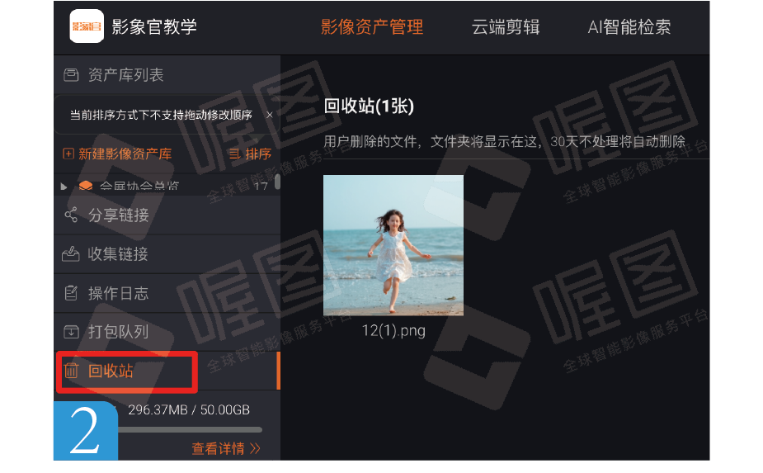The width and height of the screenshot is (763, 473).
Task: Open the 排序 sort dropdown
Action: tap(250, 154)
